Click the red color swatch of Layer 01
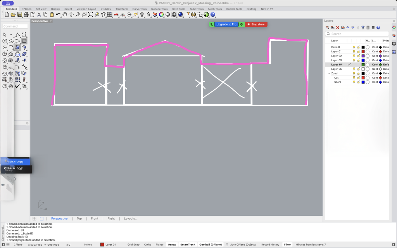The image size is (397, 248). point(363,52)
